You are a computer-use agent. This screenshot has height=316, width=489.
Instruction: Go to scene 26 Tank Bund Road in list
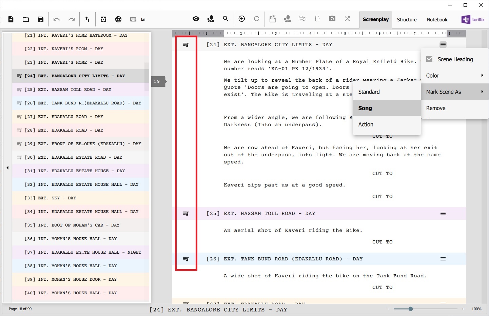[81, 103]
